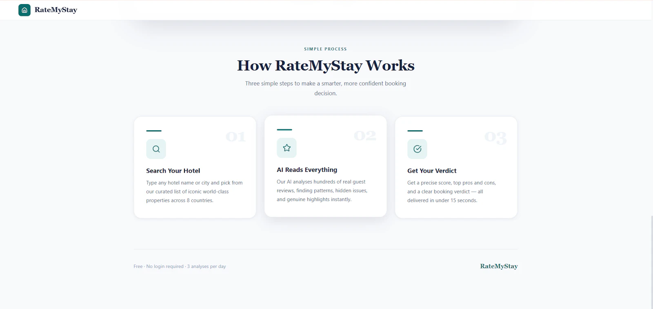Click the "Get a precise score" description text
This screenshot has height=309, width=653.
[x=451, y=192]
